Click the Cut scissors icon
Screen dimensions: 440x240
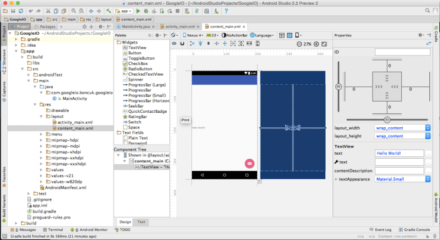tap(48, 11)
